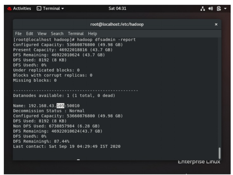Click the window title root@localhost:/etc/hadoop
The height and width of the screenshot is (175, 233).
[117, 24]
